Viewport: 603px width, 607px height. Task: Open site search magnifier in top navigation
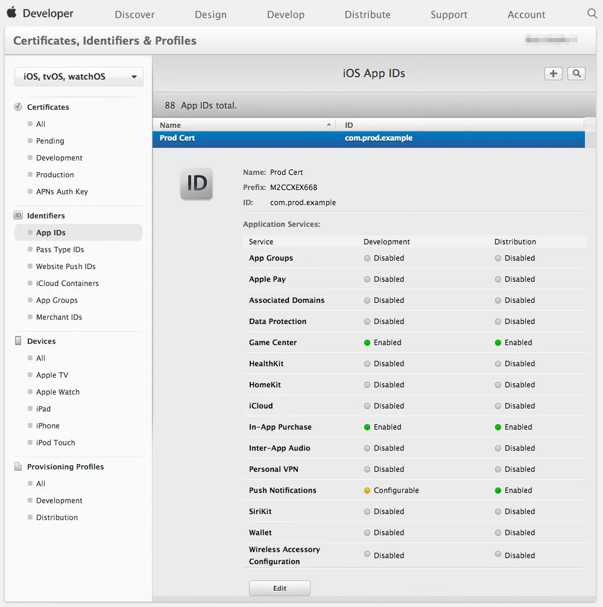click(x=592, y=14)
